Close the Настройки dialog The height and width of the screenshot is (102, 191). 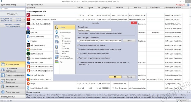coord(134,23)
